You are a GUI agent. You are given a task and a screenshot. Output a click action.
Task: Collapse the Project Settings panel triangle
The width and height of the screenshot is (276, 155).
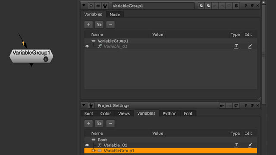coord(84,105)
